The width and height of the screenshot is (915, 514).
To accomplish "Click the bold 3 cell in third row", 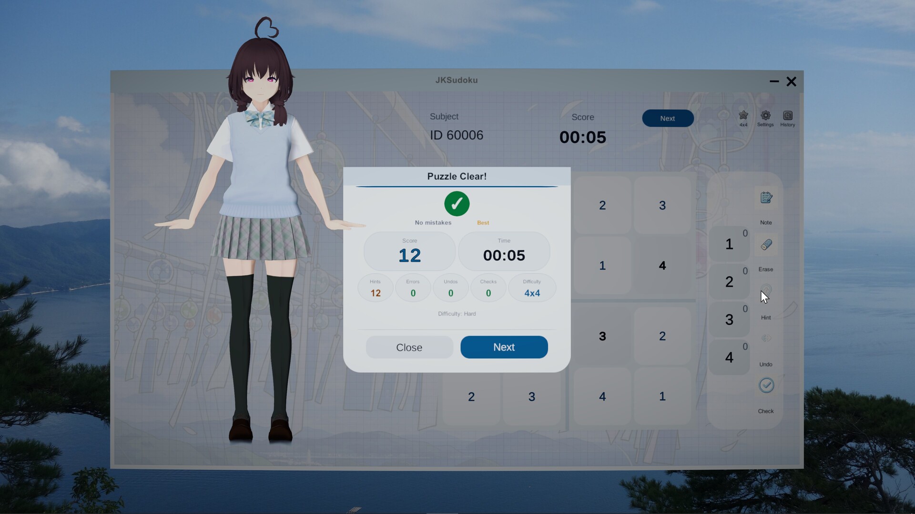I will pos(602,336).
